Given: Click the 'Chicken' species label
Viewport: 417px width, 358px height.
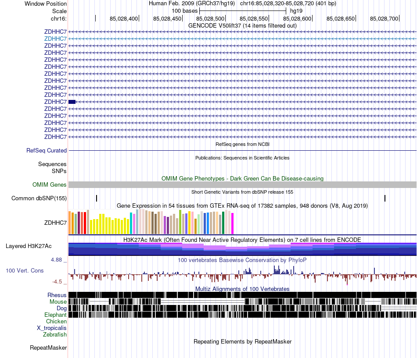Looking at the screenshot, I should pos(56,321).
